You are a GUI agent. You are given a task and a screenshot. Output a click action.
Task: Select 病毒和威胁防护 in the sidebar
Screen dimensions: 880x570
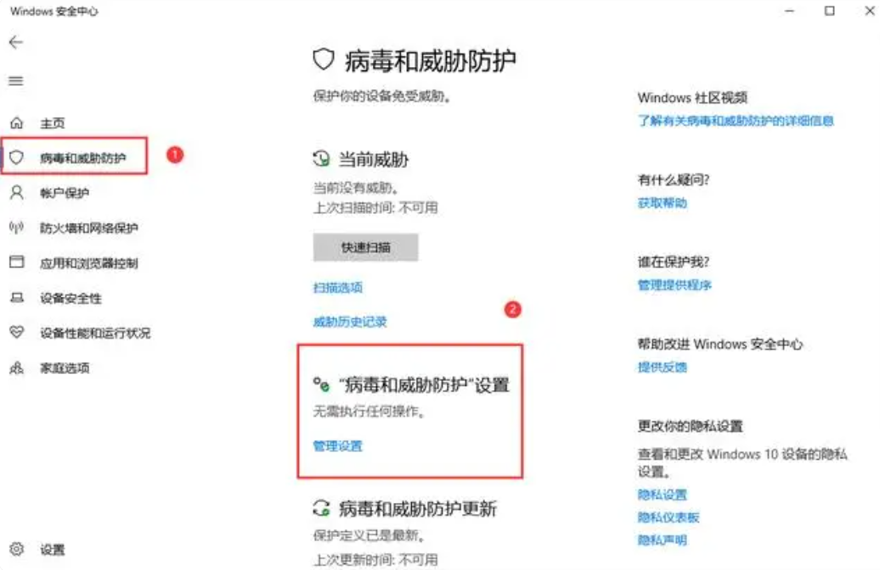(82, 158)
